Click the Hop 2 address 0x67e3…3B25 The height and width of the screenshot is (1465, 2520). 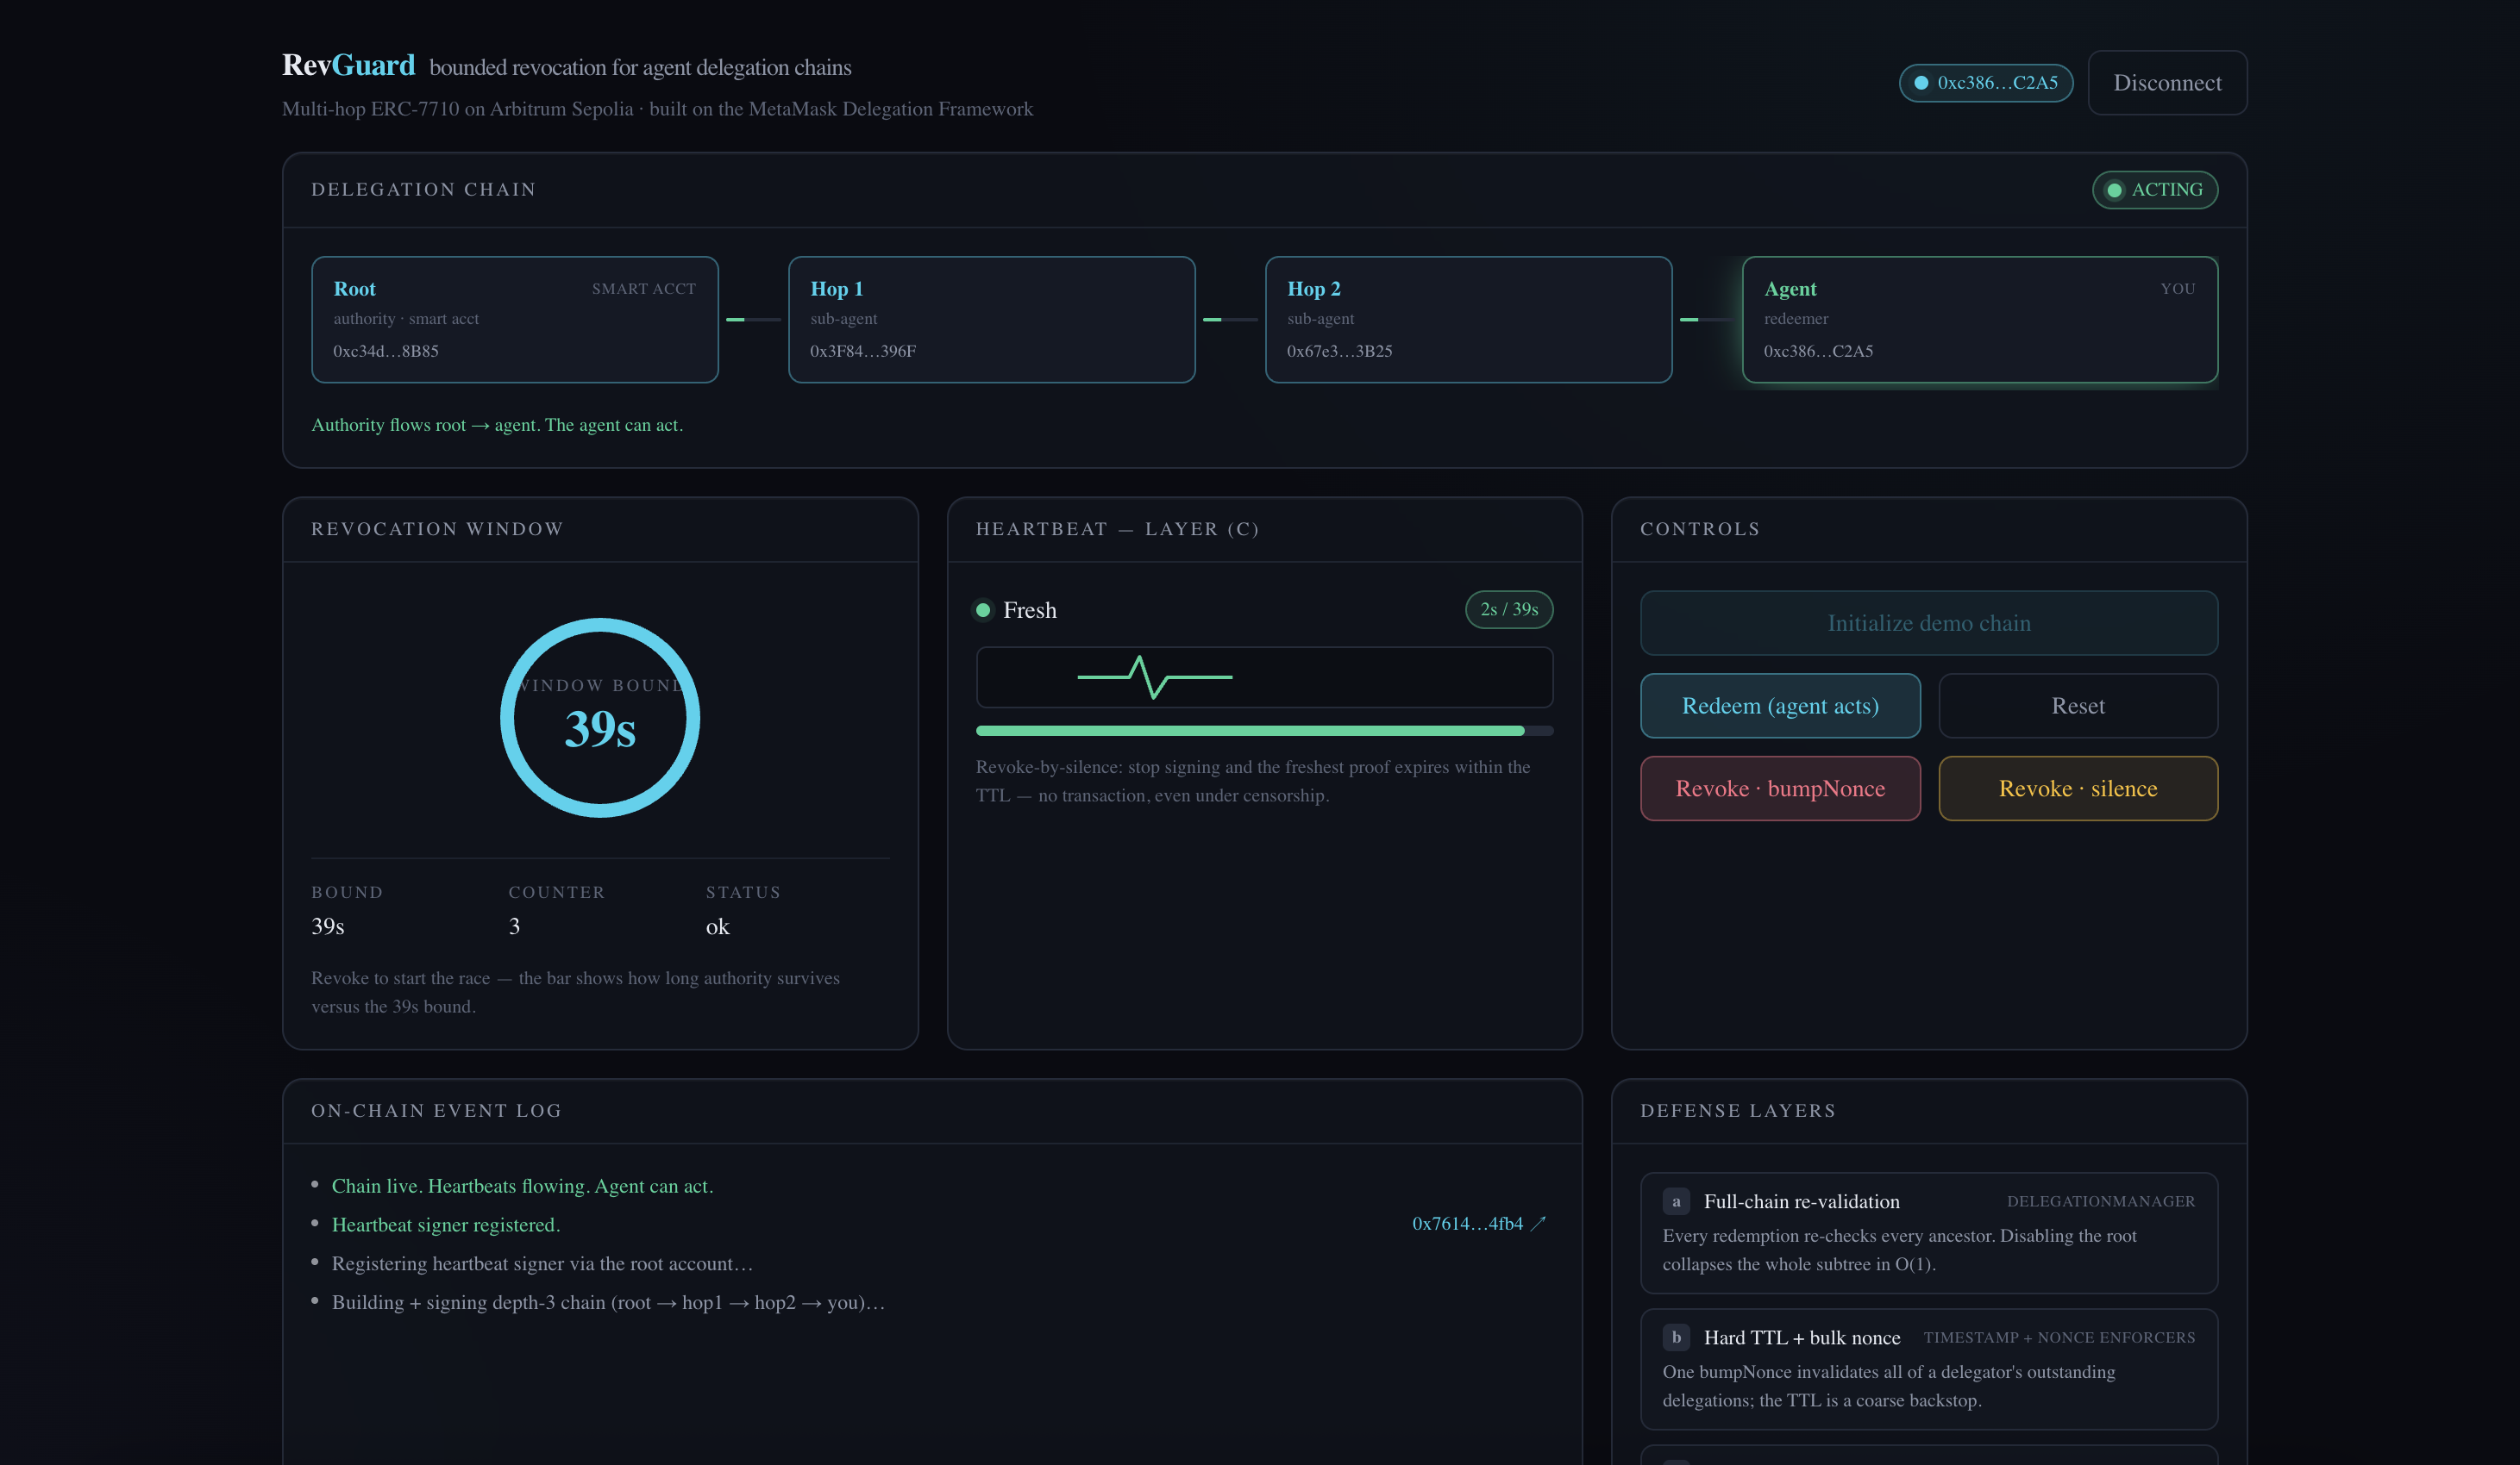pos(1340,351)
